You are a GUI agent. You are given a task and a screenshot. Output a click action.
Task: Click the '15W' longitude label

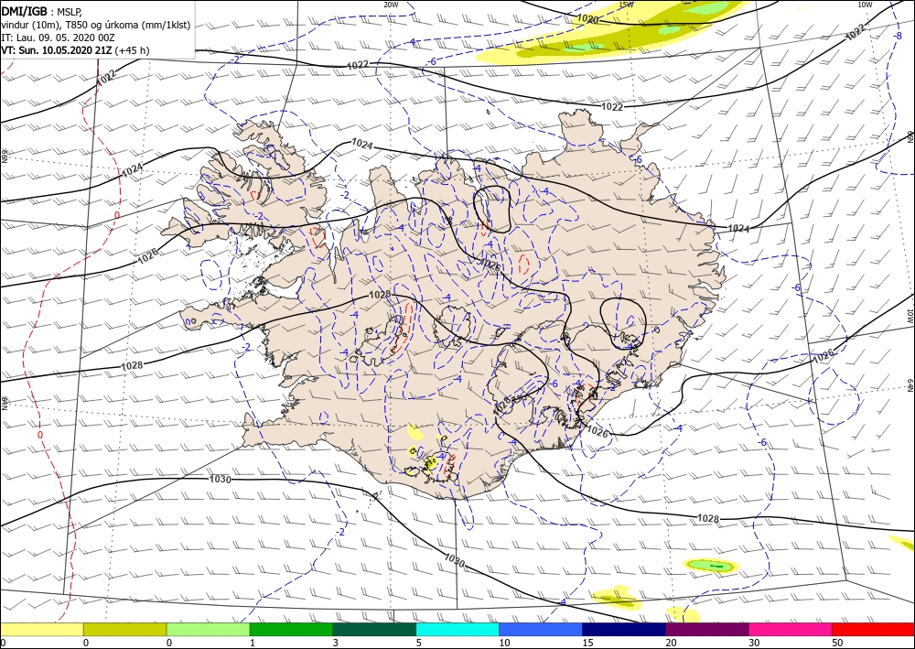(x=626, y=5)
